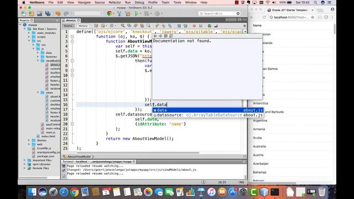Click the Shift Line Right icon
Viewport: 354px width, 199px height.
coord(185,26)
